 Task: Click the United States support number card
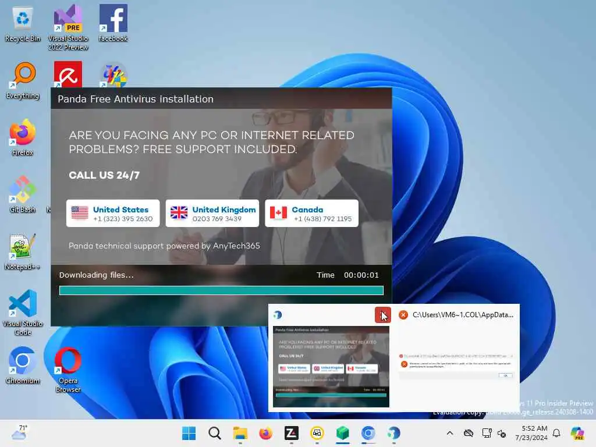coord(113,213)
